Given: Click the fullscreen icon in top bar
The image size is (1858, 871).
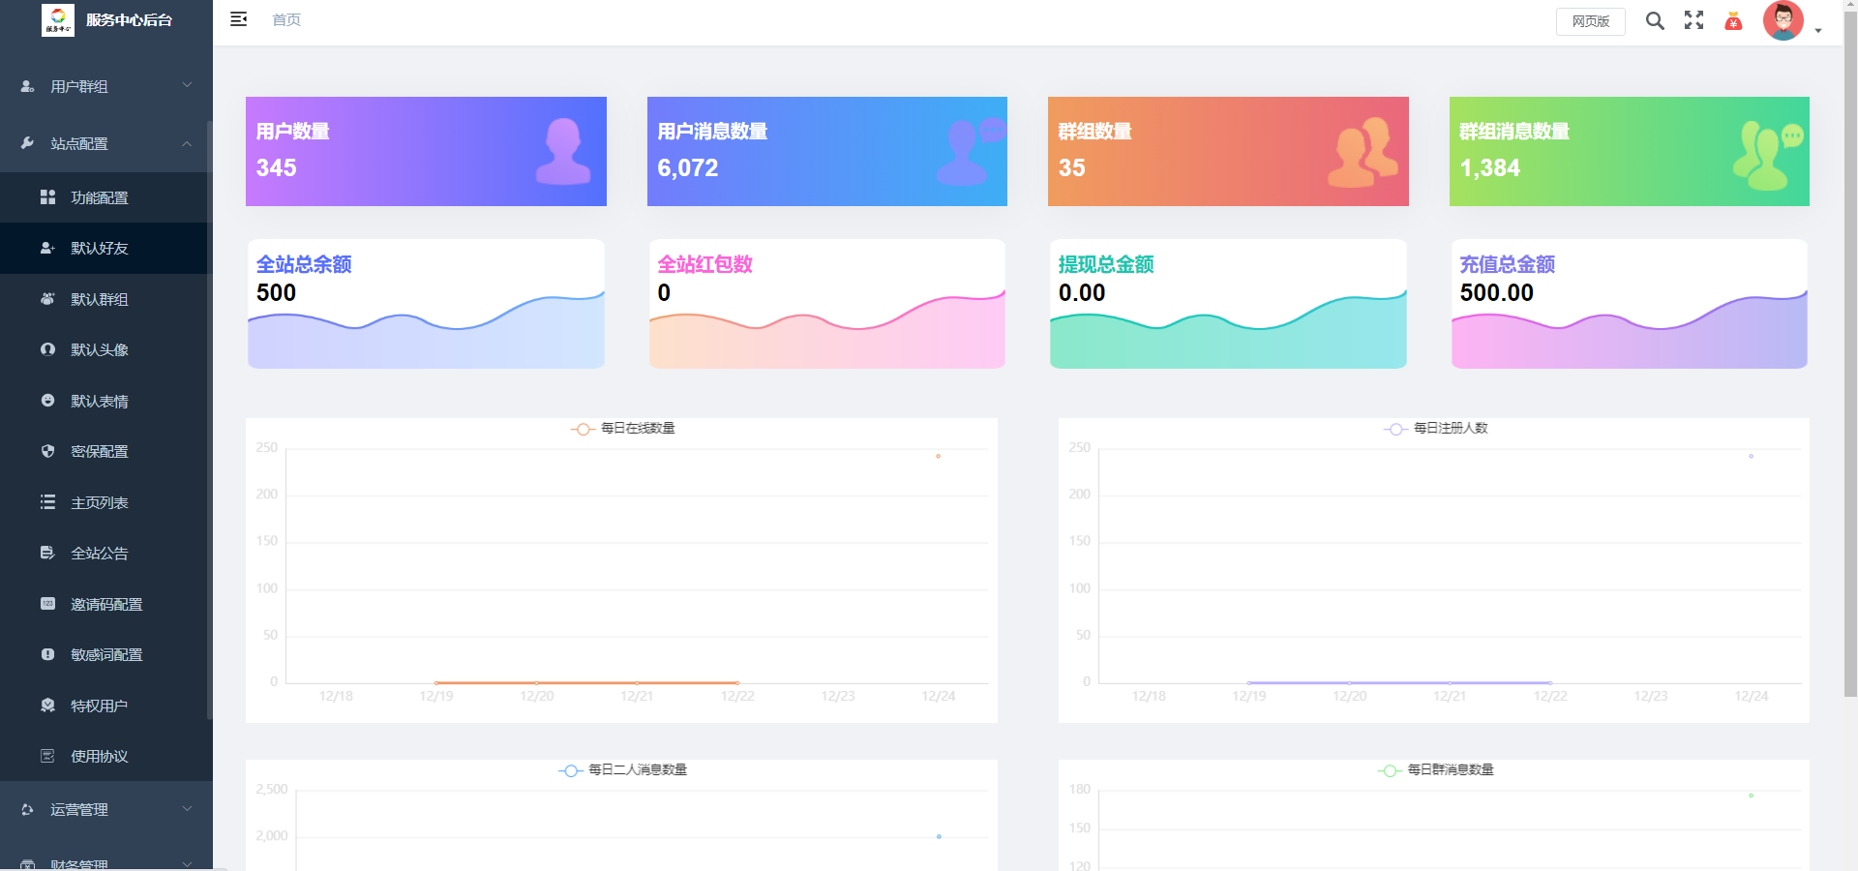Looking at the screenshot, I should (x=1694, y=20).
